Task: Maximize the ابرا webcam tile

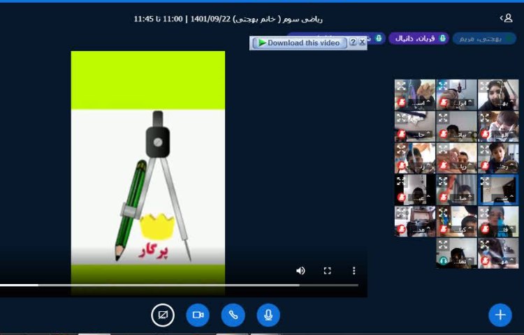Action: pos(443,86)
